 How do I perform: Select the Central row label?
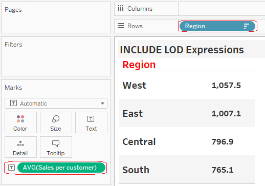[x=139, y=141]
